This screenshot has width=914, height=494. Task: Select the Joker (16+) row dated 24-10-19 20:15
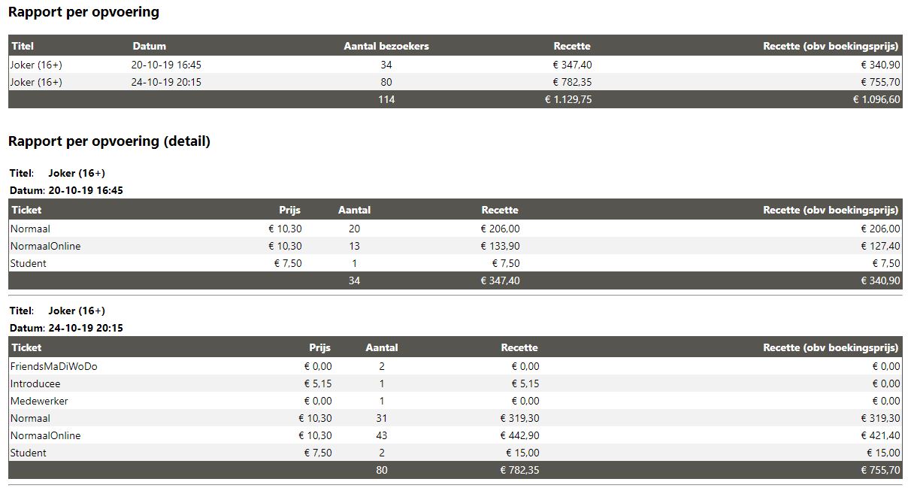click(x=455, y=82)
